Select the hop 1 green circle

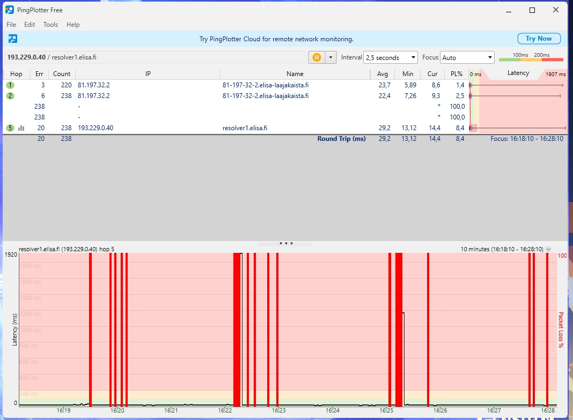[10, 85]
